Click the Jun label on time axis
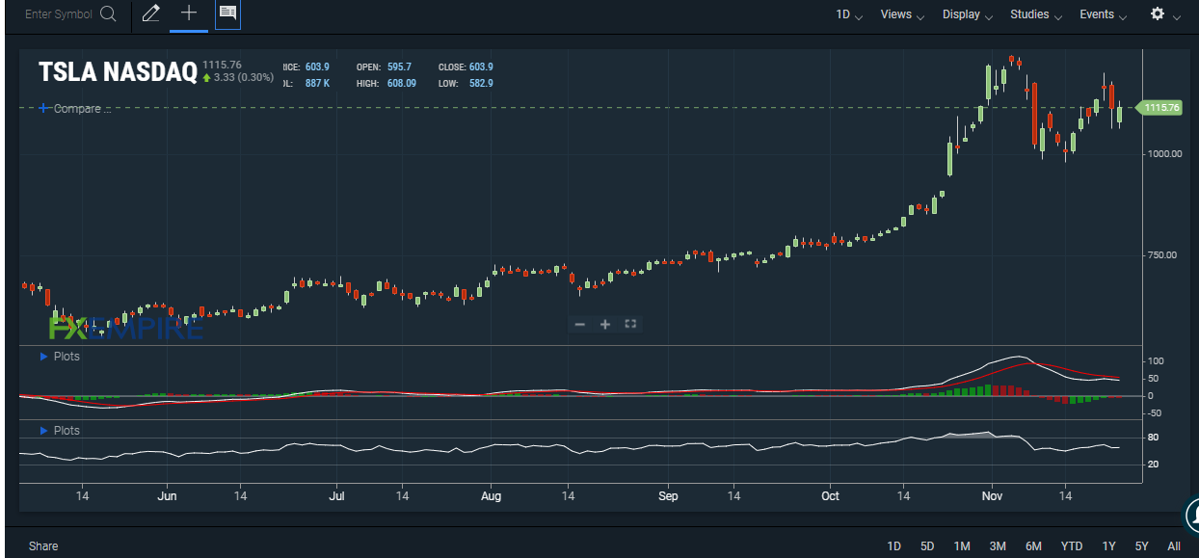1199x558 pixels. click(x=167, y=496)
